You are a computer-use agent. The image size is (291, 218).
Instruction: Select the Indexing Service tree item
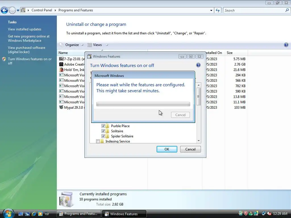click(118, 141)
